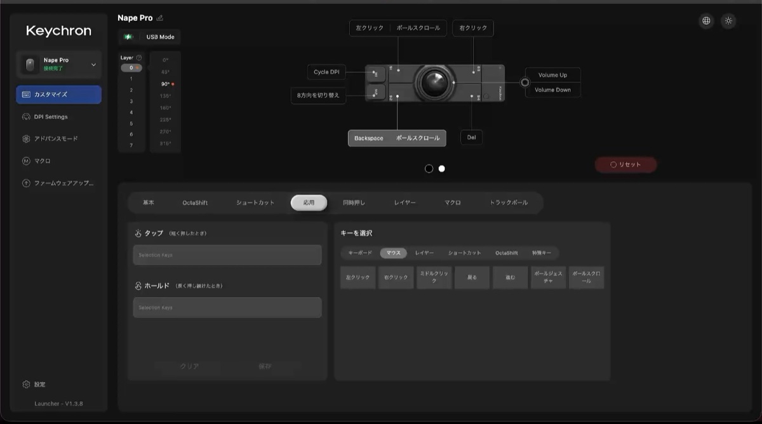Image resolution: width=762 pixels, height=424 pixels.
Task: Open 設定 gear at sidebar bottom
Action: coord(34,385)
